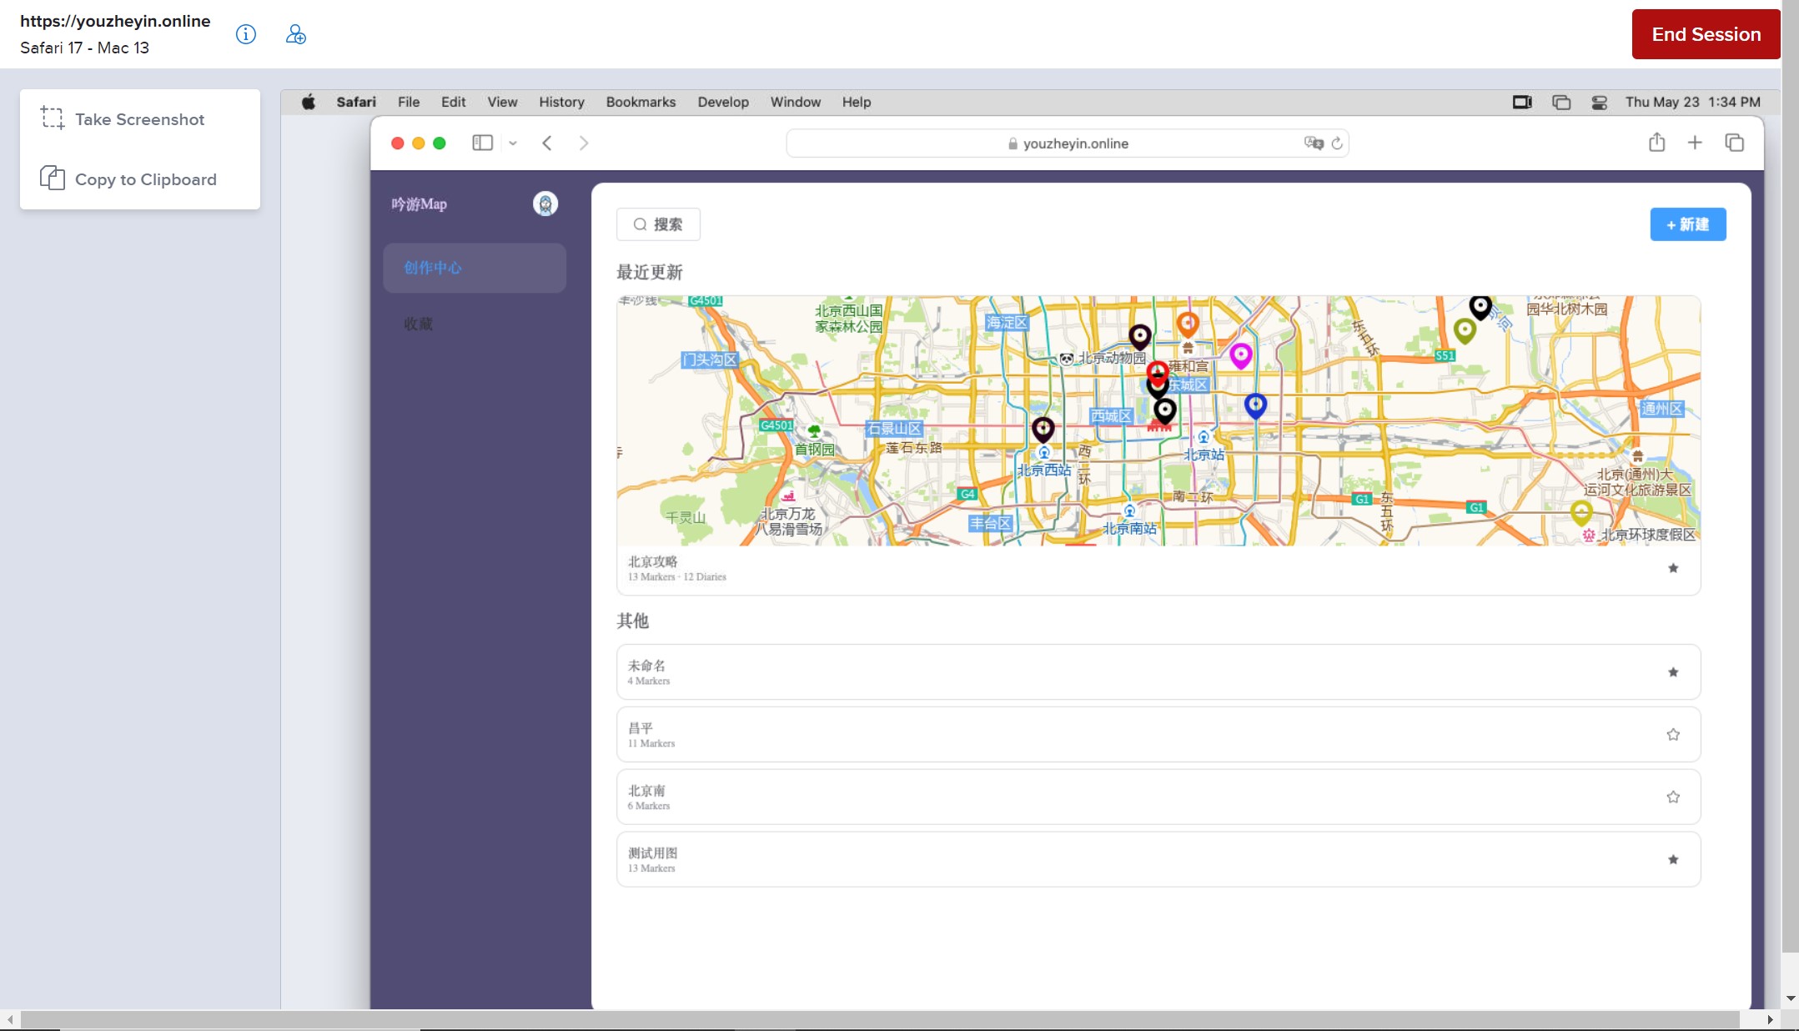Open the History menu
Viewport: 1799px width, 1031px height.
561,102
